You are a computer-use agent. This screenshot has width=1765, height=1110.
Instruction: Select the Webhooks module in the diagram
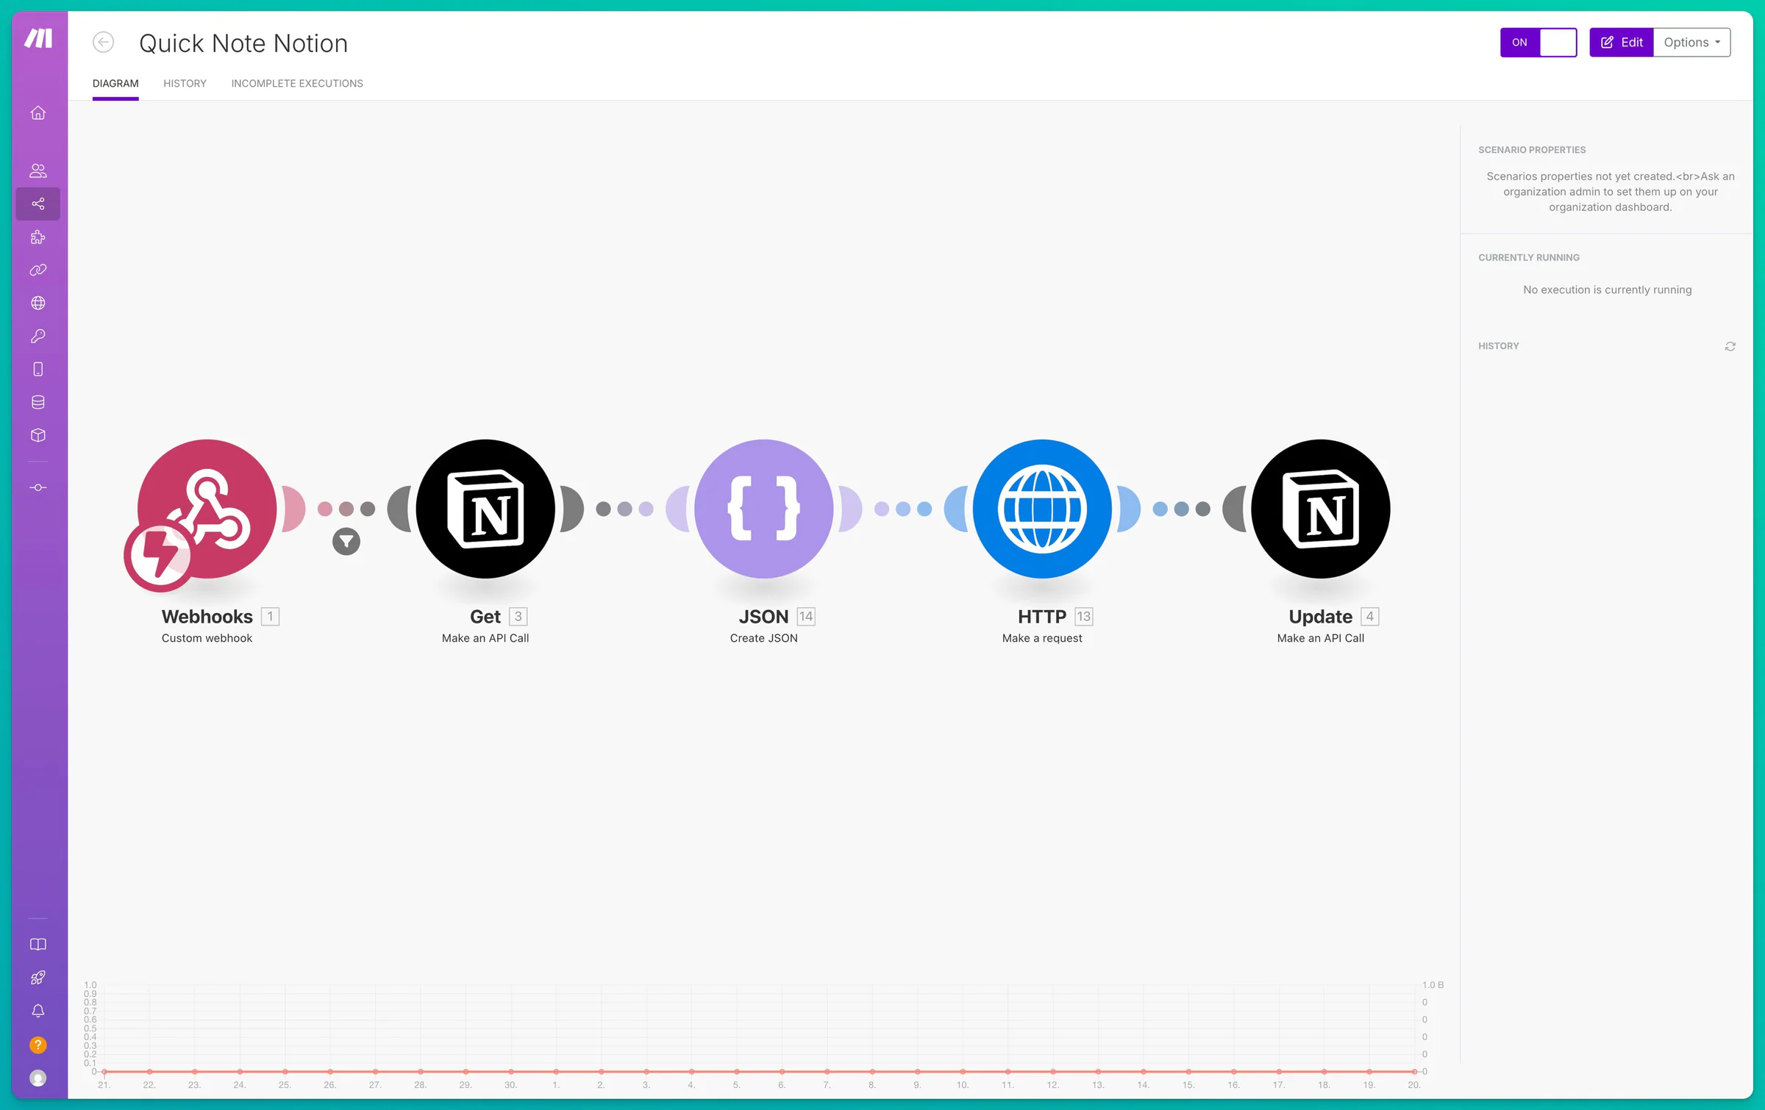tap(207, 509)
